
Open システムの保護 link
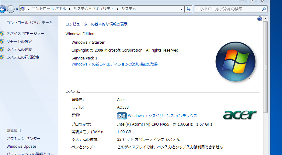click(x=19, y=49)
